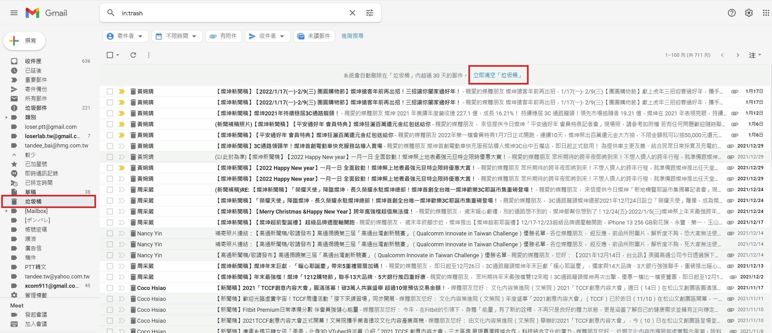Click the 加入會議 keyboard icon
Screen dimensions: 772x333
[14, 324]
